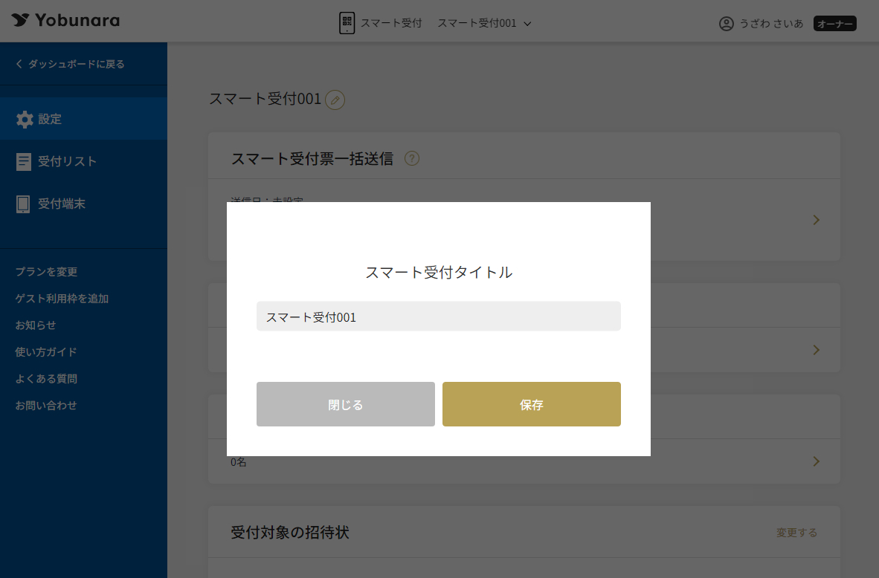The width and height of the screenshot is (879, 578).
Task: Click the スマート受付タイトル text field
Action: [438, 316]
